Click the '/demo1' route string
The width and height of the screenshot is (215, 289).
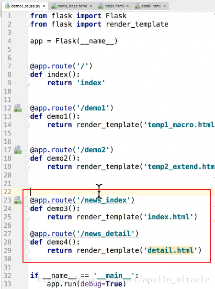pyautogui.click(x=93, y=108)
